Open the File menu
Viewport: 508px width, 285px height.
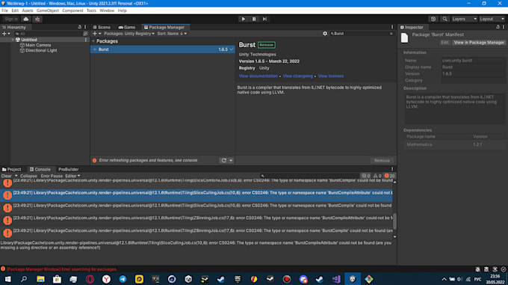(4, 10)
